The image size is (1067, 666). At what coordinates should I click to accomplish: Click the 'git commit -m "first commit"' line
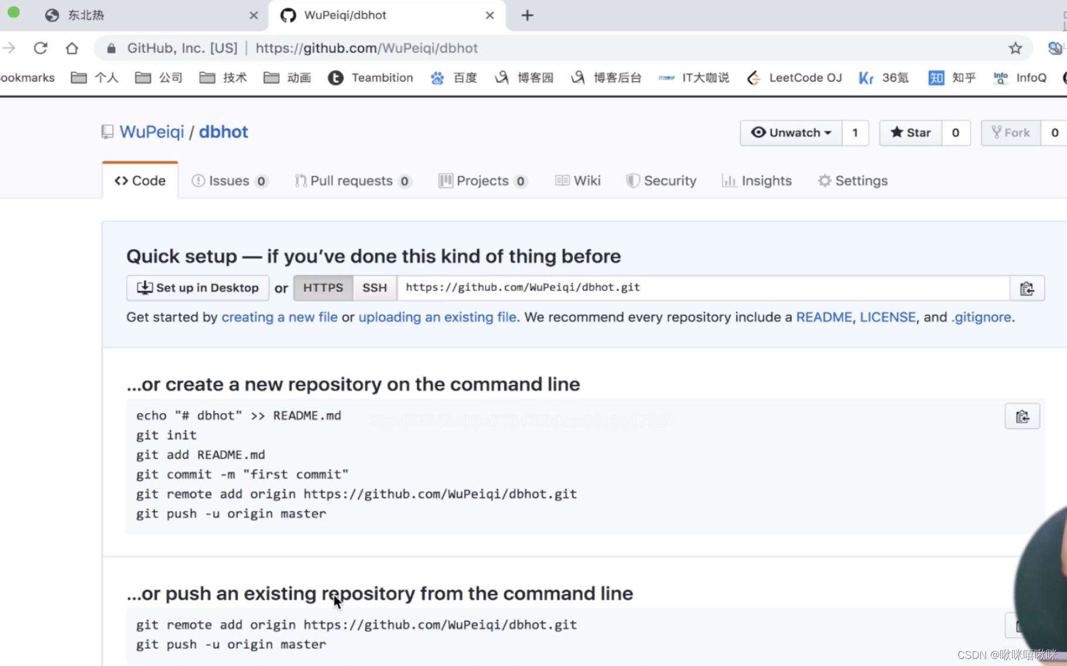coord(242,475)
